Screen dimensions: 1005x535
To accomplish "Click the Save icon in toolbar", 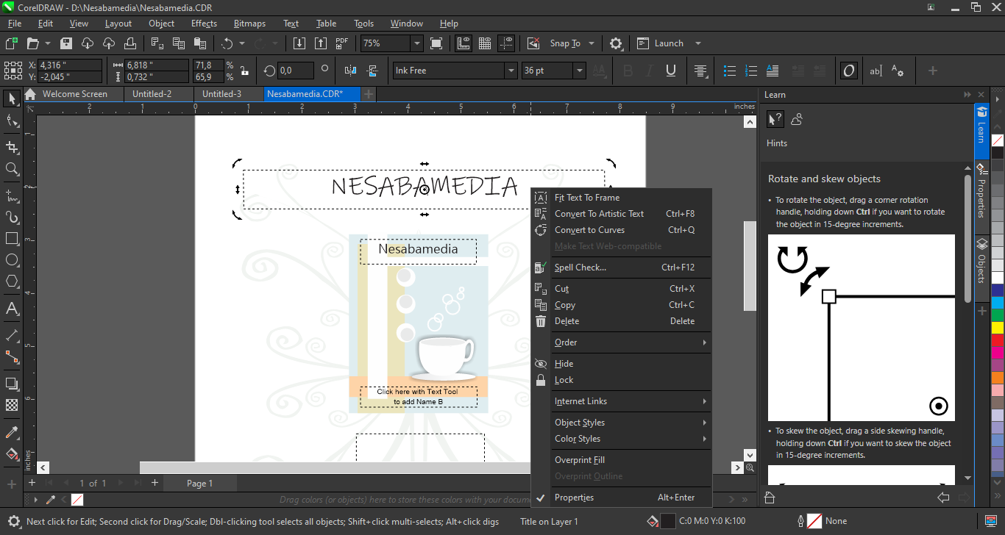I will click(66, 43).
